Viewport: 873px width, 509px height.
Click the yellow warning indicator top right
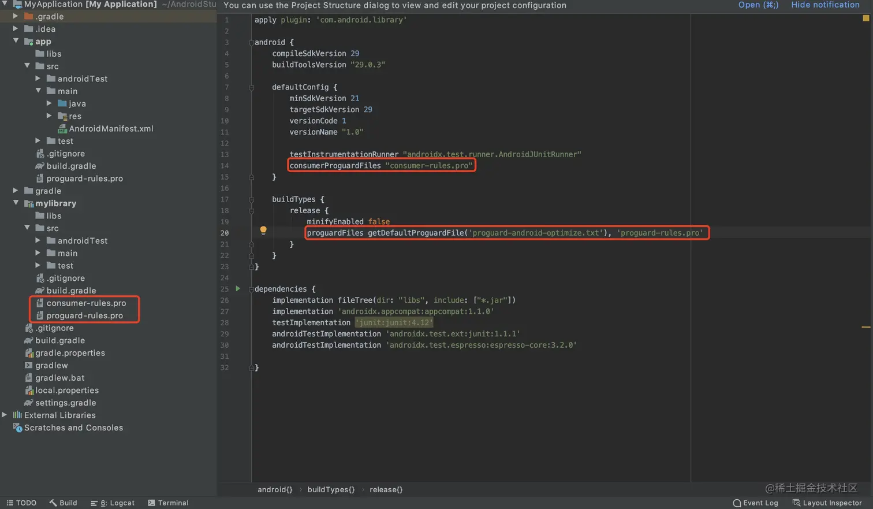(865, 18)
